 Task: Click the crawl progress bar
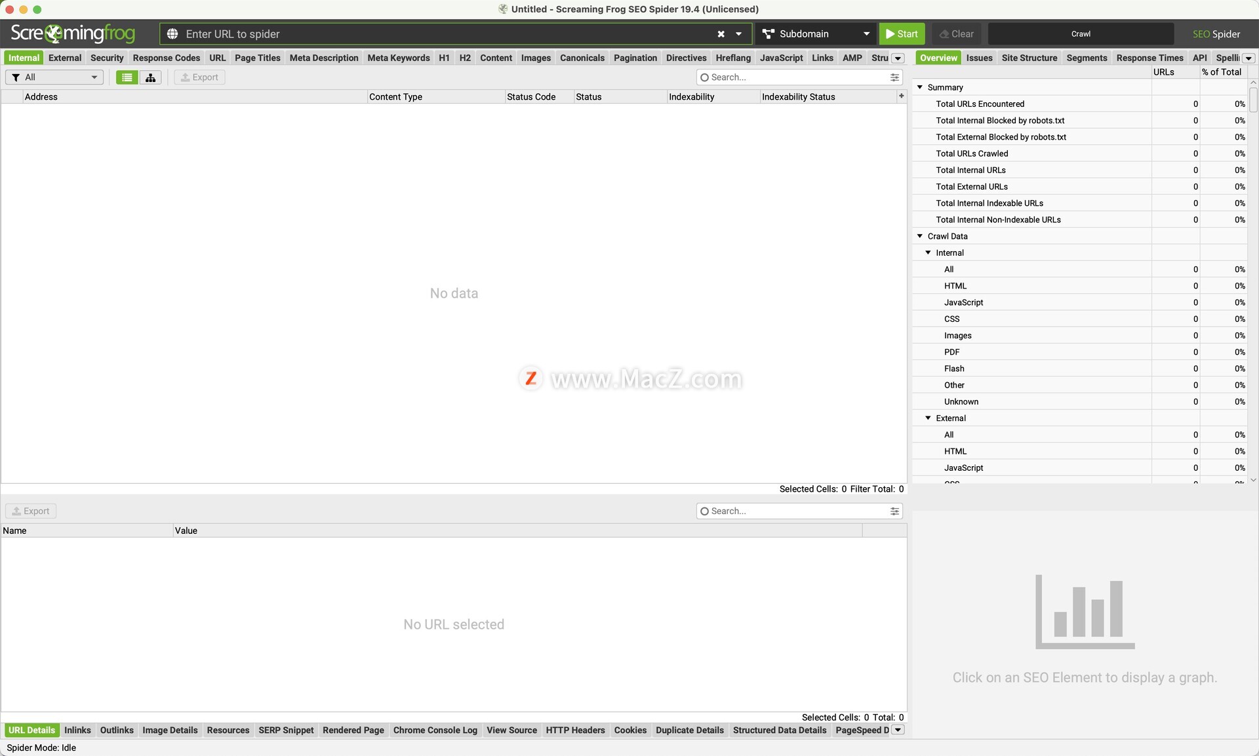[1081, 34]
